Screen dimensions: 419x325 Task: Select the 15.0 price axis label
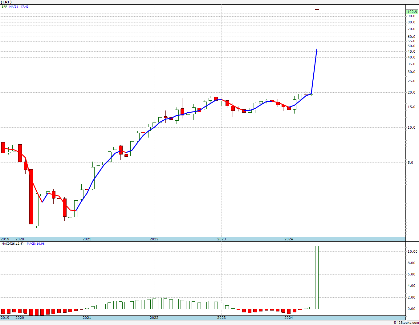pos(411,107)
